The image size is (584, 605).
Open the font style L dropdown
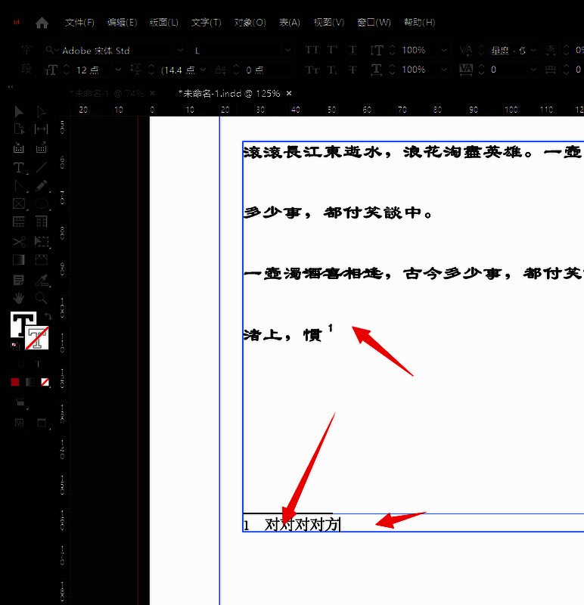[287, 50]
